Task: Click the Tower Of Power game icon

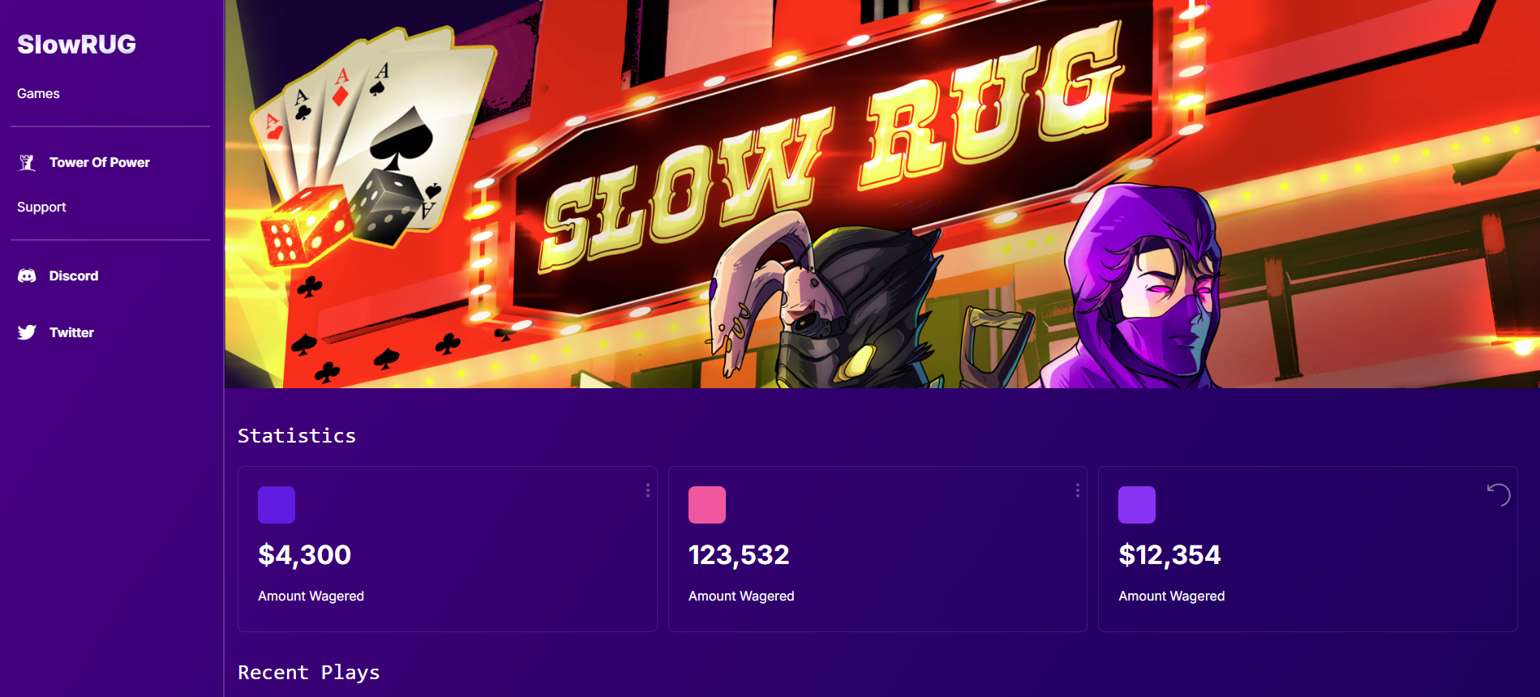Action: pyautogui.click(x=27, y=163)
